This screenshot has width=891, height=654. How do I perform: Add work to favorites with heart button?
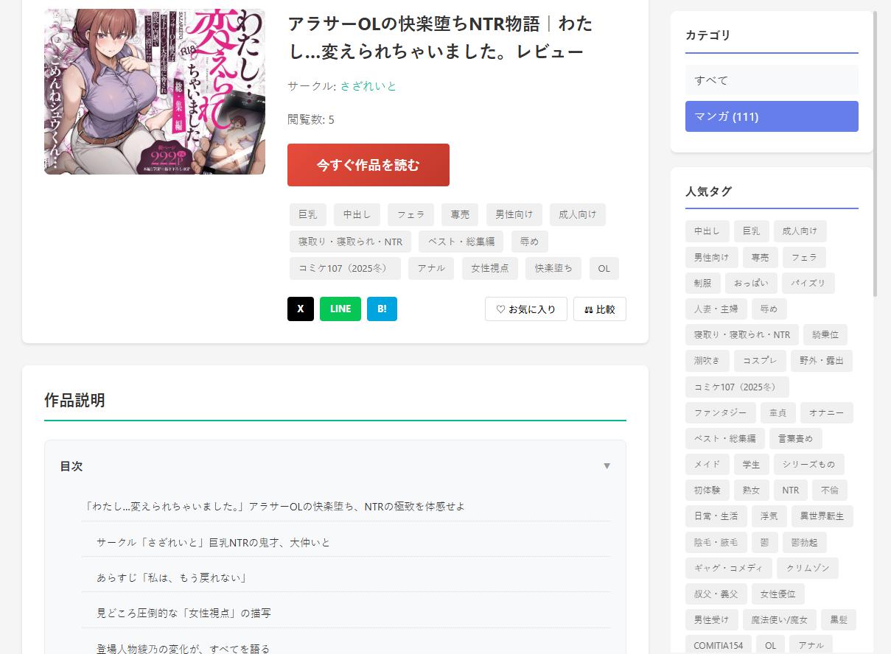pos(525,309)
